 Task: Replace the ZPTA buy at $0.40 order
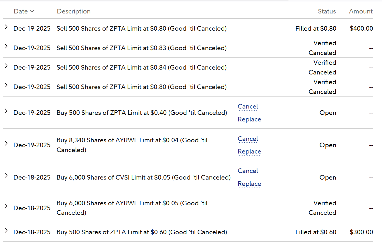coord(249,119)
